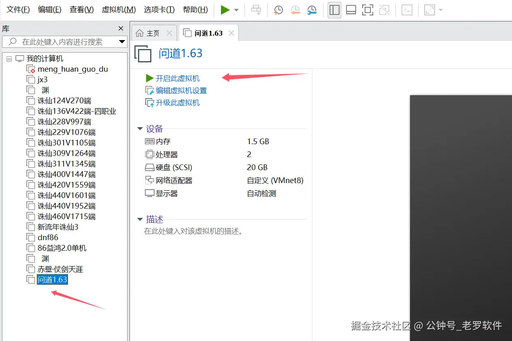The image size is (512, 341).
Task: Select the jx3 virtual machine
Action: coord(42,80)
